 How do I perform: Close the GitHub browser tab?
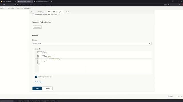[x=49, y=2]
